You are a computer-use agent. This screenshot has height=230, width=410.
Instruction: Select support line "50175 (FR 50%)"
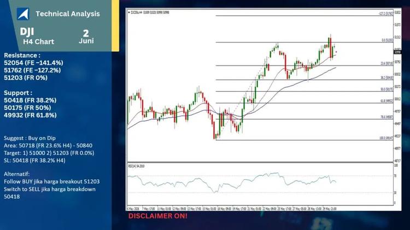pyautogui.click(x=27, y=108)
